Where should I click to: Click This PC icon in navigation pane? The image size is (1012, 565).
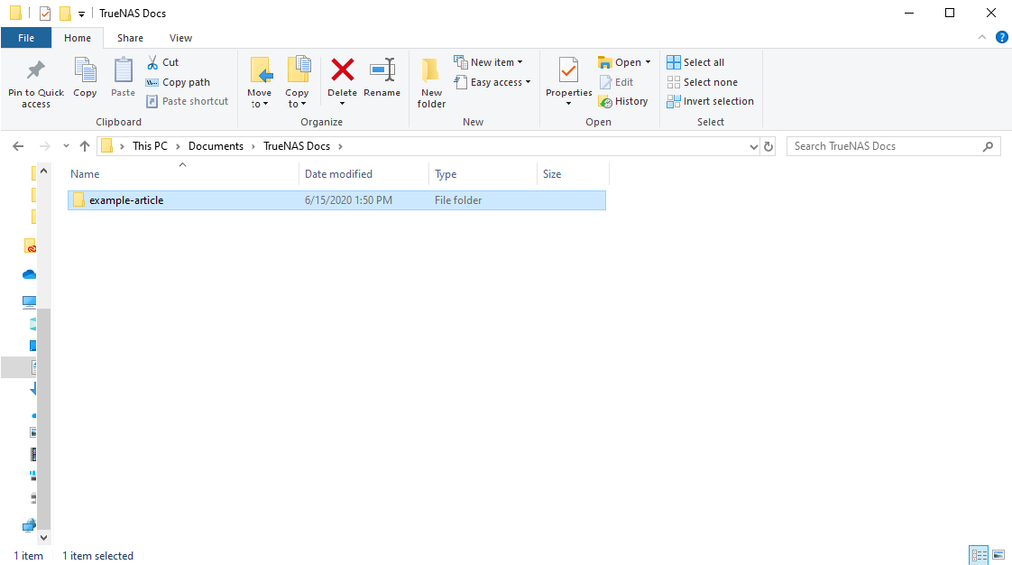point(29,301)
